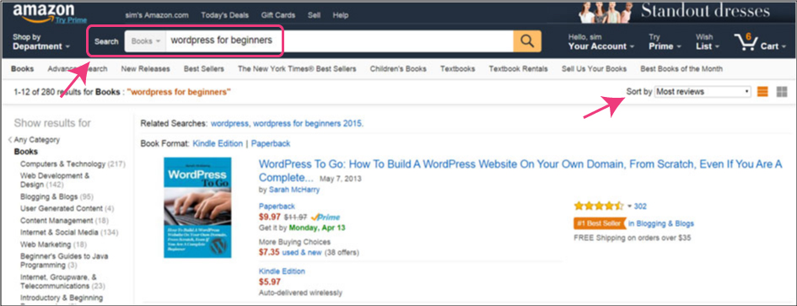The width and height of the screenshot is (797, 306).
Task: Click Sell in top navigation
Action: point(314,15)
